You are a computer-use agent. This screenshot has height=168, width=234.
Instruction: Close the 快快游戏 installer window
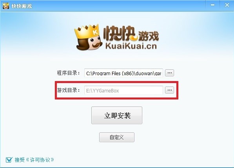[x=227, y=5]
